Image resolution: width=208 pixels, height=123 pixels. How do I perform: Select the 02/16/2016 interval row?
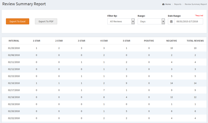[x=104, y=83]
